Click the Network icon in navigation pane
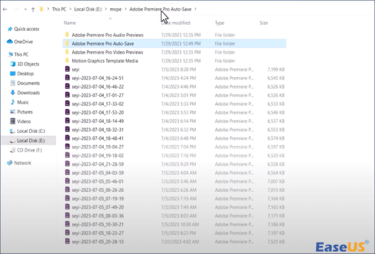Viewport: 375px width, 254px height. tap(9, 163)
